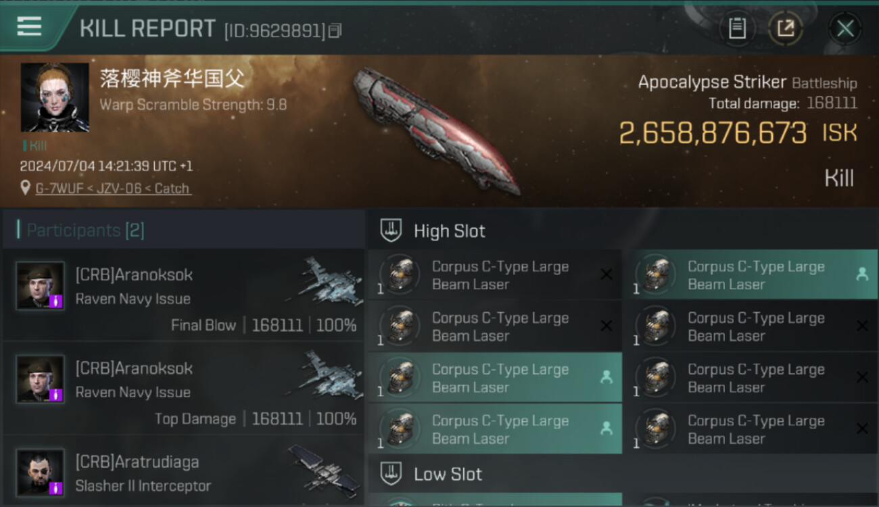This screenshot has width=879, height=507.
Task: Copy the kill report ID icon
Action: [x=335, y=30]
